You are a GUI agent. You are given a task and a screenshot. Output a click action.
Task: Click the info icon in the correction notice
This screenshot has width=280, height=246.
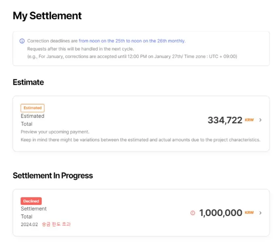[22, 41]
